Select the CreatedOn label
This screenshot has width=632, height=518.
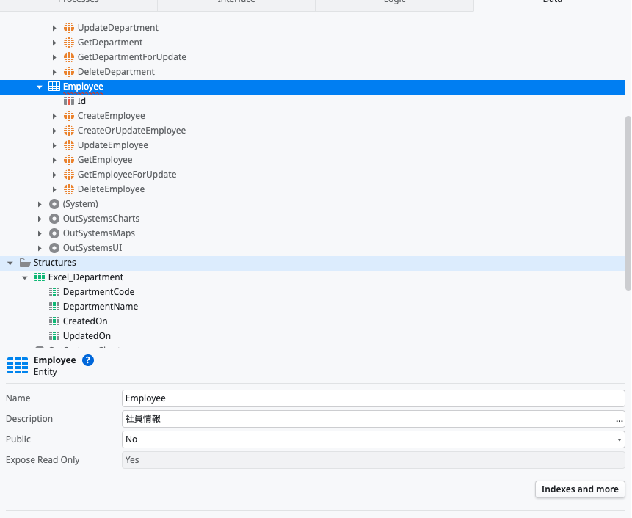click(x=85, y=321)
